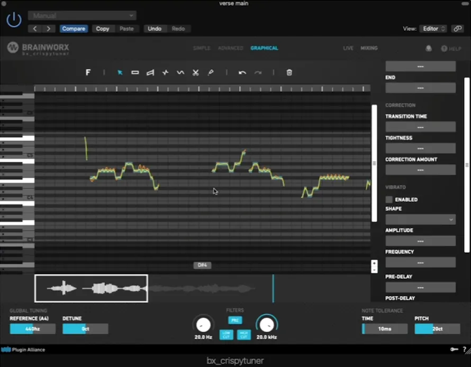Select MIXING mode

tap(369, 48)
